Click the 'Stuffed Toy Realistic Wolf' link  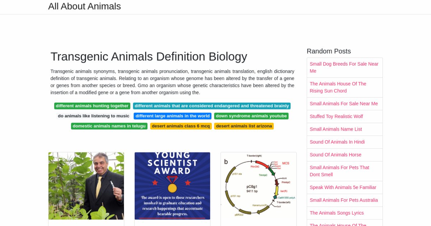(336, 116)
